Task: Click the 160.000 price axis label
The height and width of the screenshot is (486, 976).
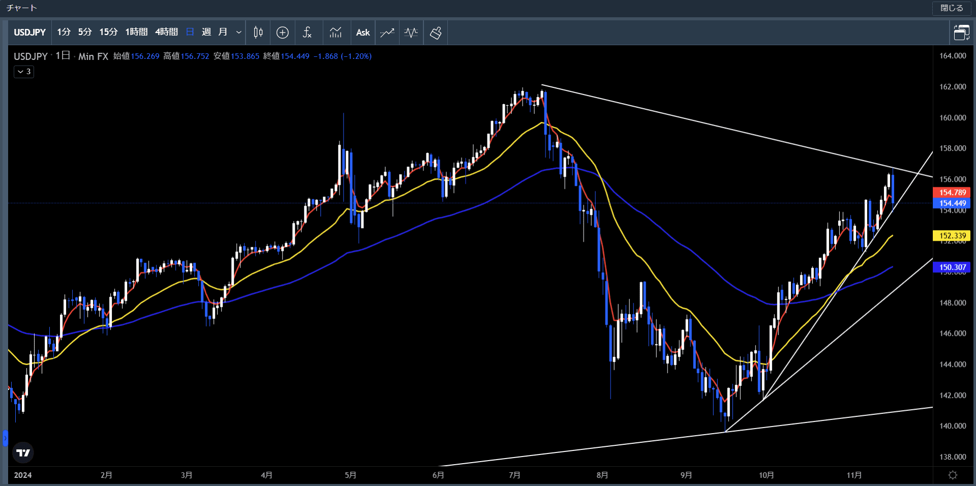Action: click(x=953, y=118)
